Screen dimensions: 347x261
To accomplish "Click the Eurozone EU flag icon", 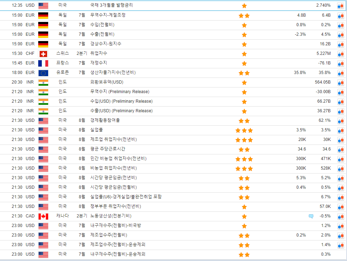I will click(43, 73).
